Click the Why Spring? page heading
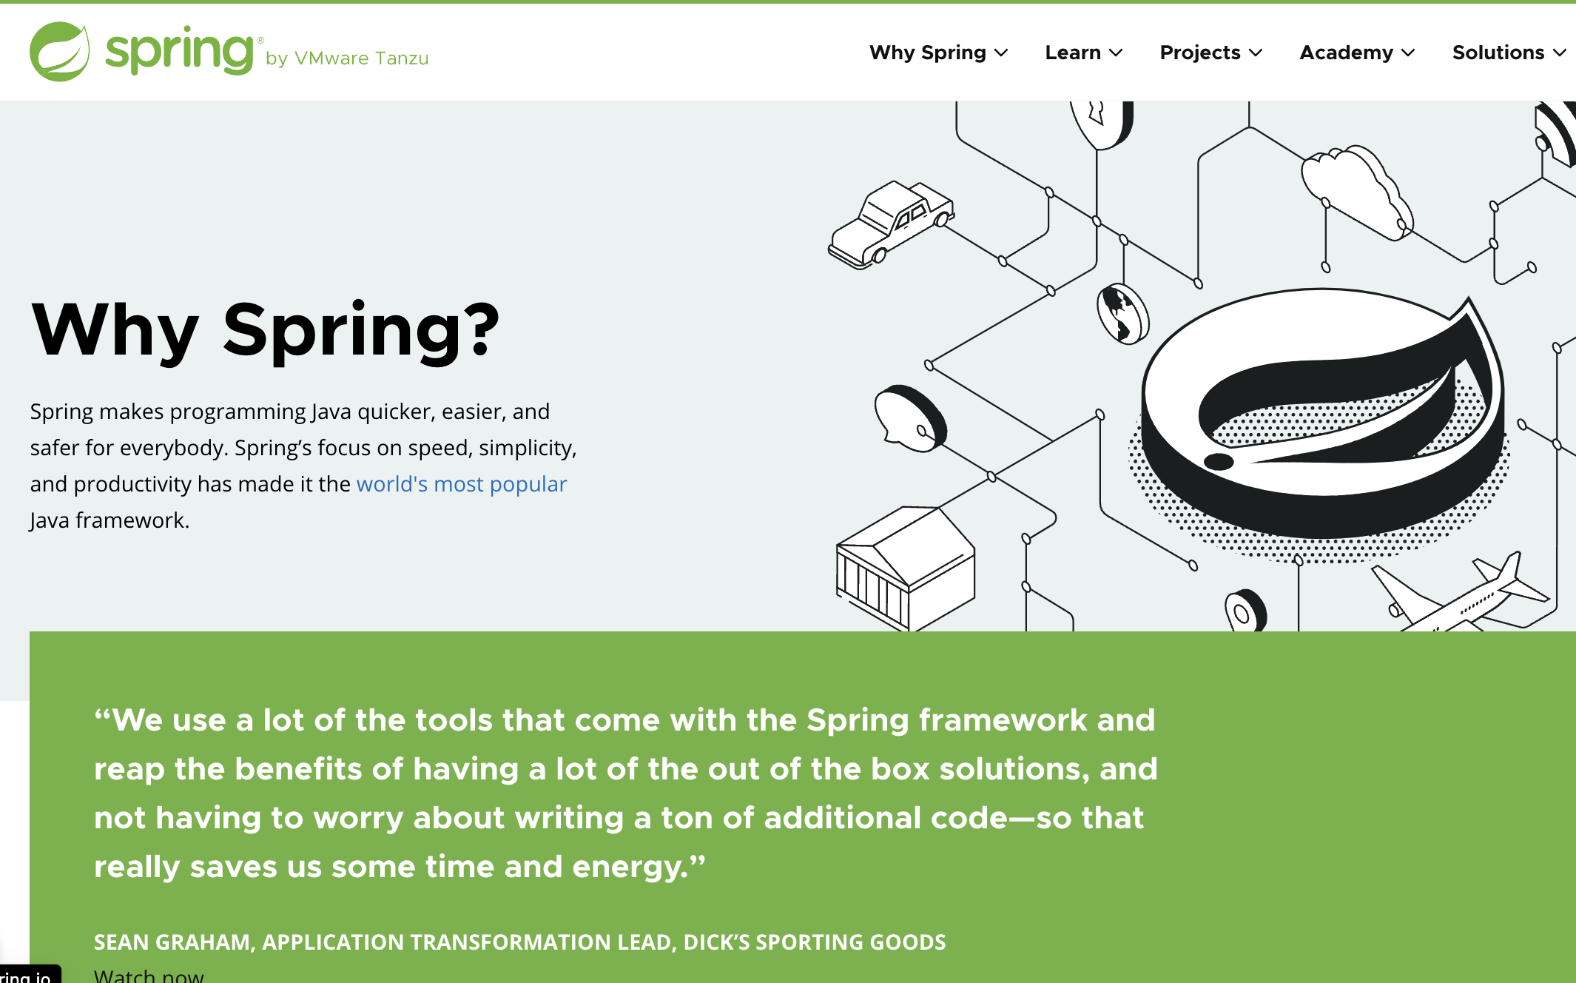The image size is (1576, 983). tap(265, 330)
